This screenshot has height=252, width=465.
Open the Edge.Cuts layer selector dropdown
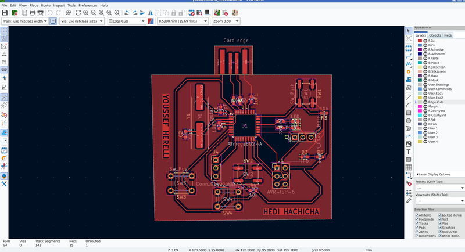pyautogui.click(x=127, y=21)
